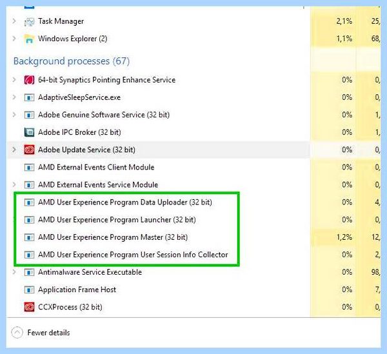Click the Task Manager process icon
The height and width of the screenshot is (354, 387).
(x=29, y=21)
